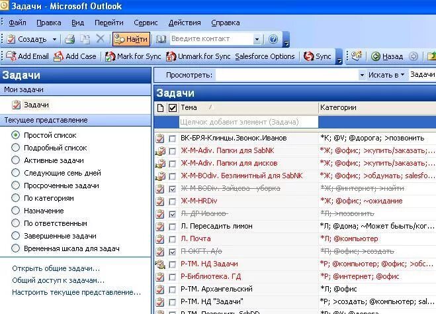
Task: Click the forward navigation arrow icon
Action: [414, 56]
